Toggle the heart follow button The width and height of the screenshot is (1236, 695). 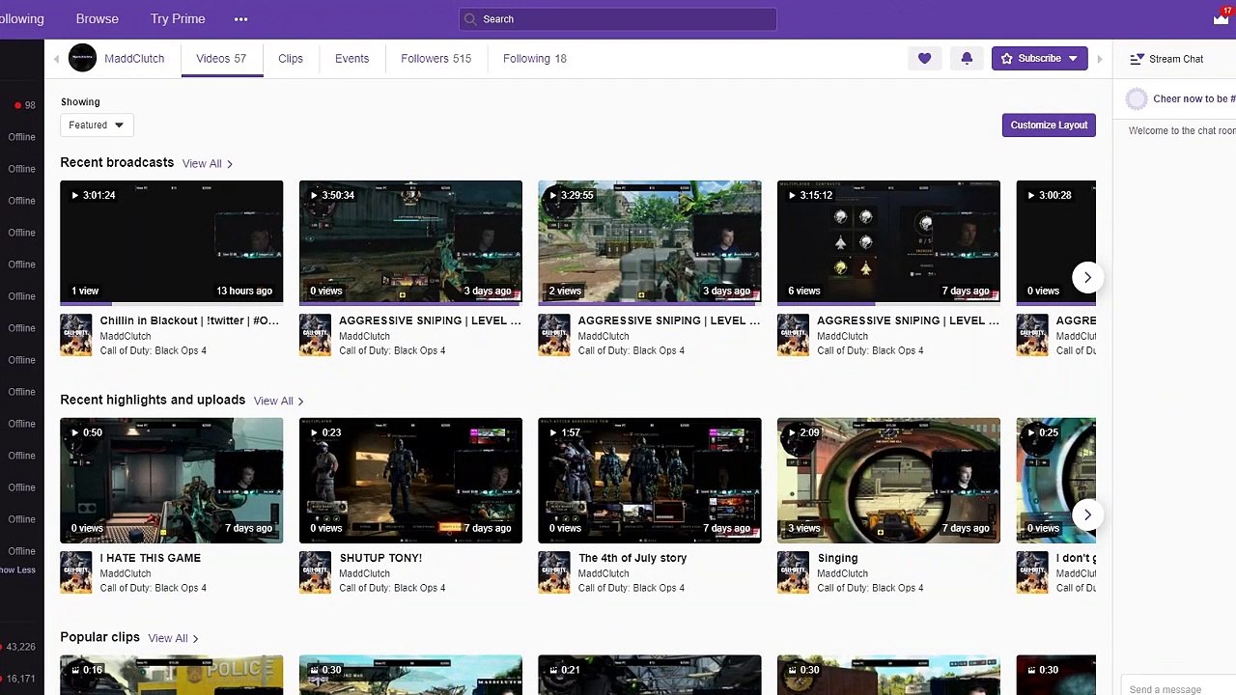click(x=924, y=59)
